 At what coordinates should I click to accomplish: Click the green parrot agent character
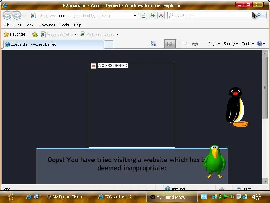click(x=215, y=162)
